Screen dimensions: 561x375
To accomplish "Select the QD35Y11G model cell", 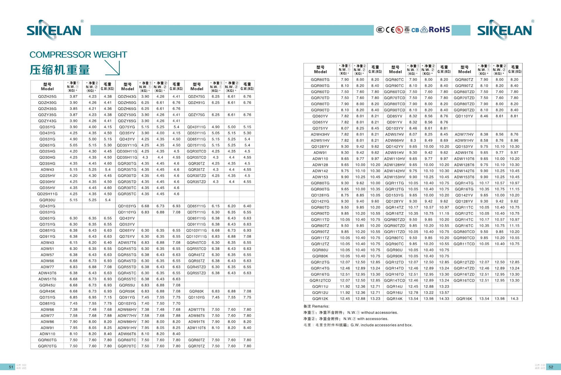I will (x=127, y=145).
